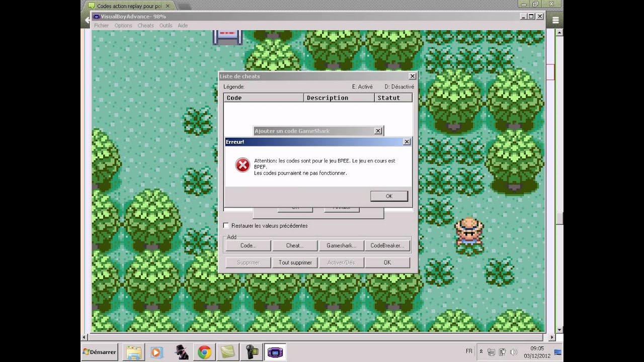Close the Liste de cheats window
Image resolution: width=644 pixels, height=362 pixels.
coord(413,76)
